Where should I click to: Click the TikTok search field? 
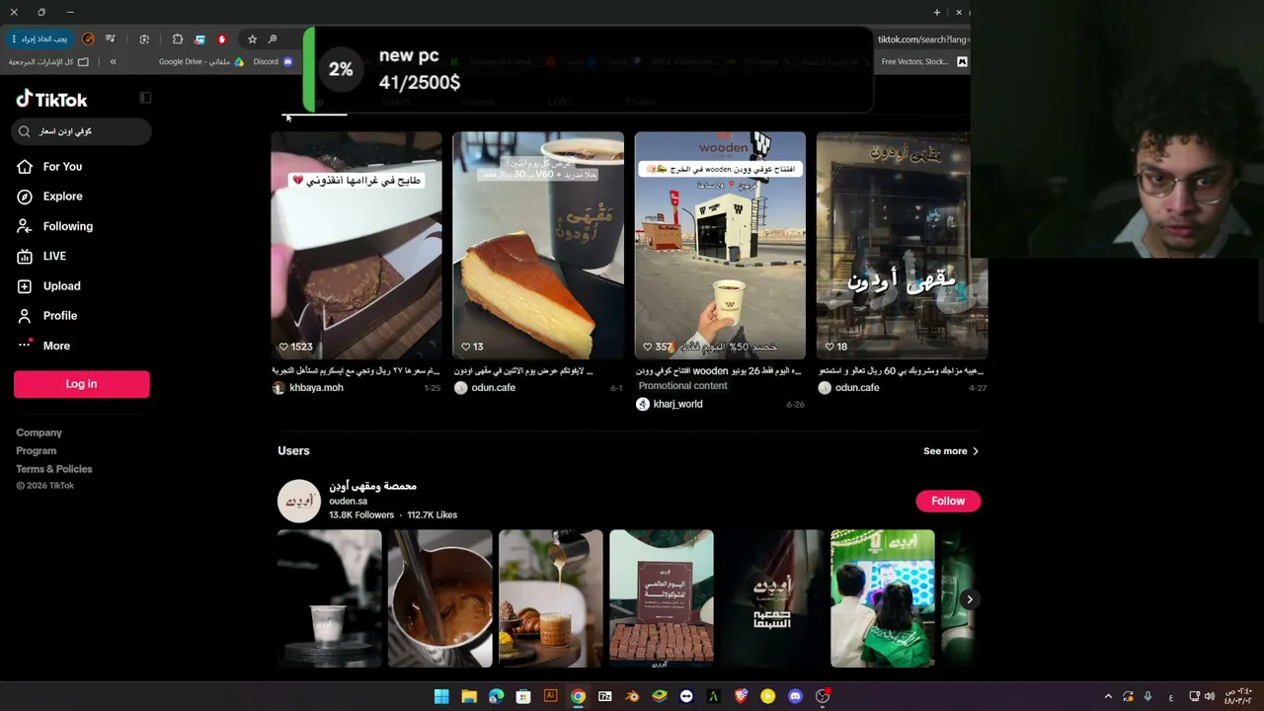82,131
